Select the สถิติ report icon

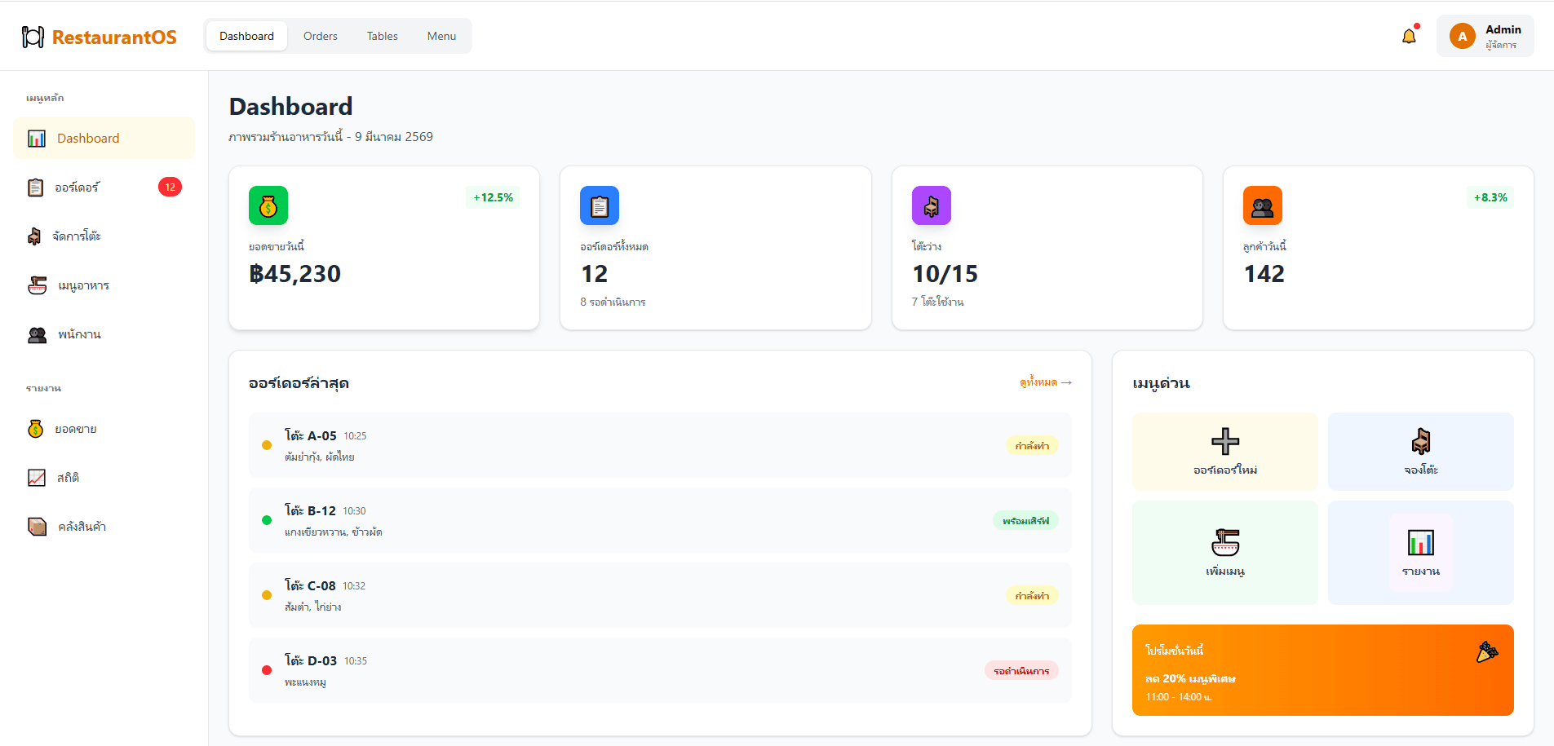37,477
